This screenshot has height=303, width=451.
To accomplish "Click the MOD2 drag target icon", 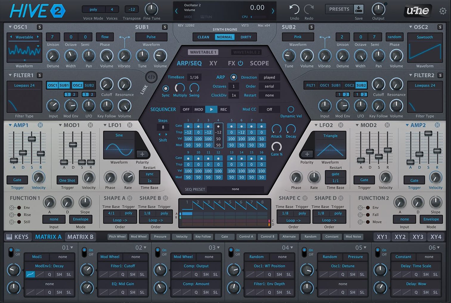I will coord(387,125).
